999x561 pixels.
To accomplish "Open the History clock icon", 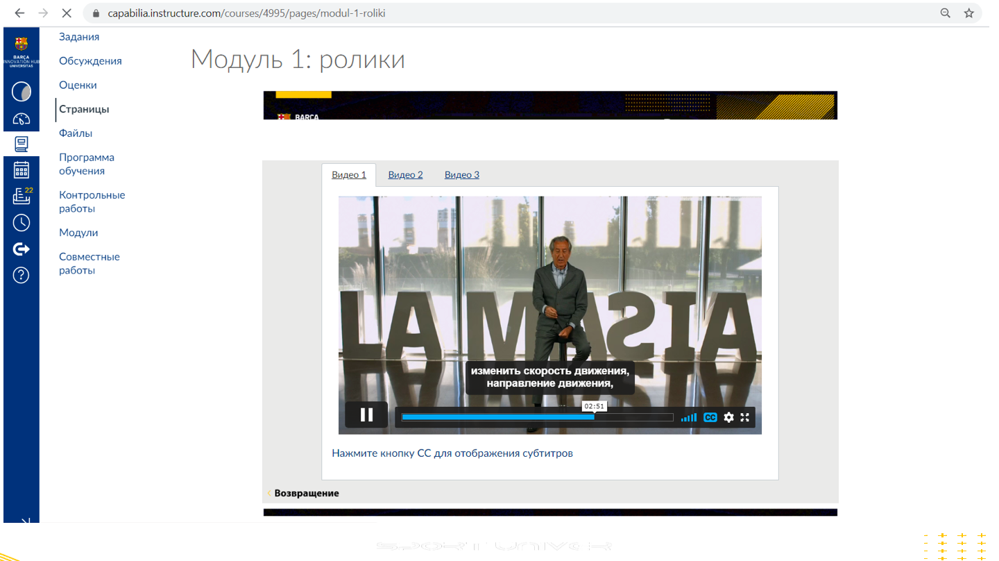I will pyautogui.click(x=22, y=222).
